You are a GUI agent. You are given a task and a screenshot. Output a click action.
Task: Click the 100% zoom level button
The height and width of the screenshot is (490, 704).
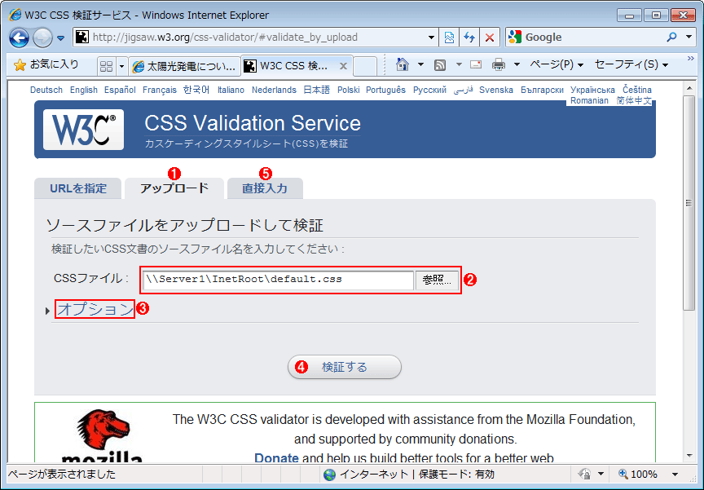(x=637, y=475)
